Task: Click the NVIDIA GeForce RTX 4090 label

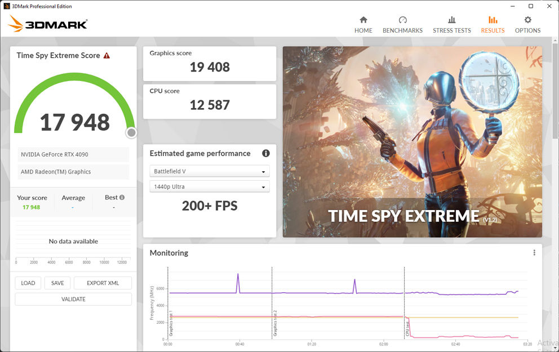Action: 55,154
